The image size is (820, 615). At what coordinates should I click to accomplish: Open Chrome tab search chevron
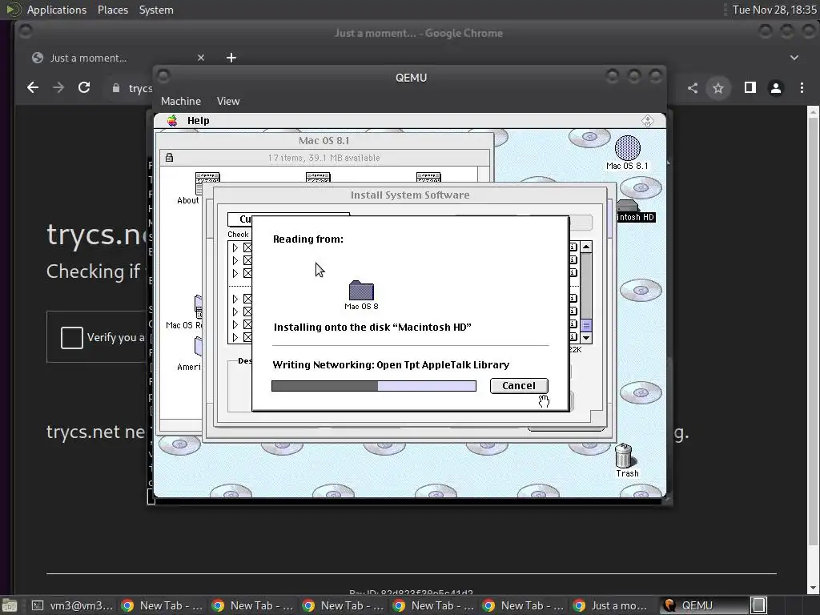point(794,58)
